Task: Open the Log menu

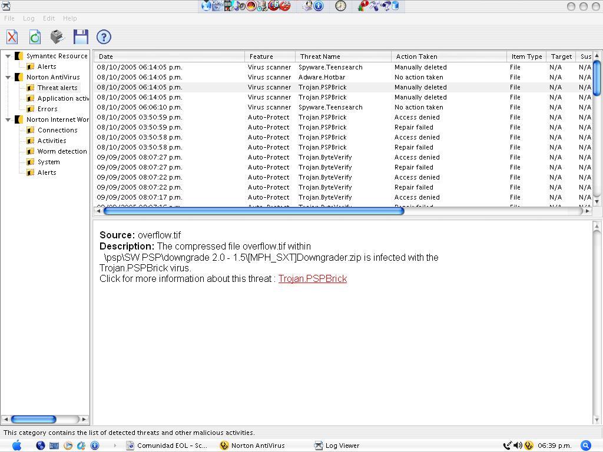Action: 28,18
